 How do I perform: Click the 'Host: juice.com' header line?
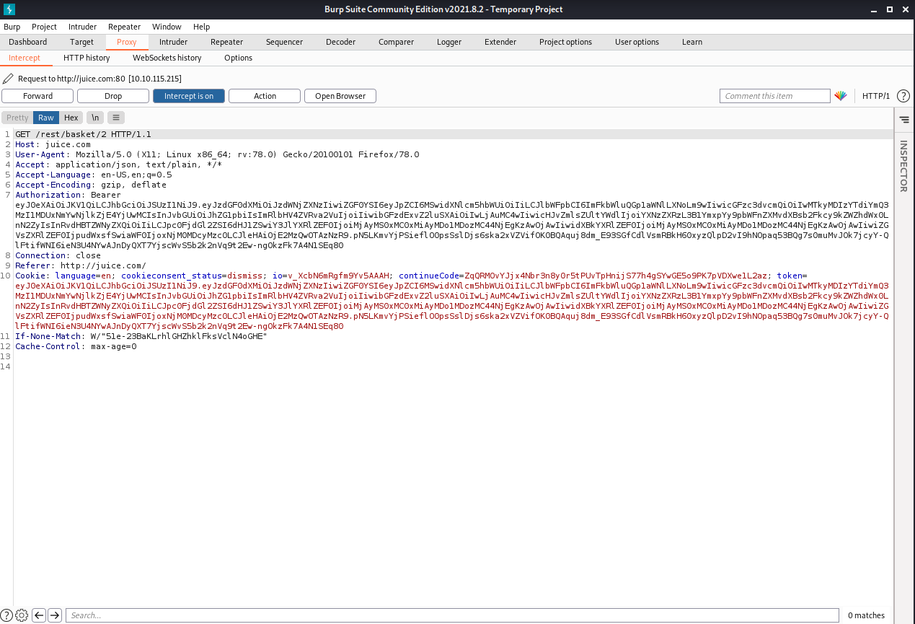tap(53, 144)
